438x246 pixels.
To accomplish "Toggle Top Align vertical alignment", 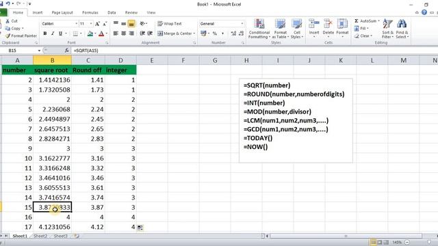I will [x=116, y=24].
